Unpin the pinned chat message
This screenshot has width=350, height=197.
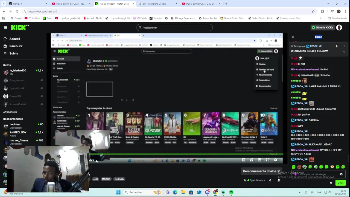[337, 46]
